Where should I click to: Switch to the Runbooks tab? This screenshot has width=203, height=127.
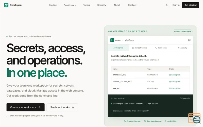tap(161, 48)
